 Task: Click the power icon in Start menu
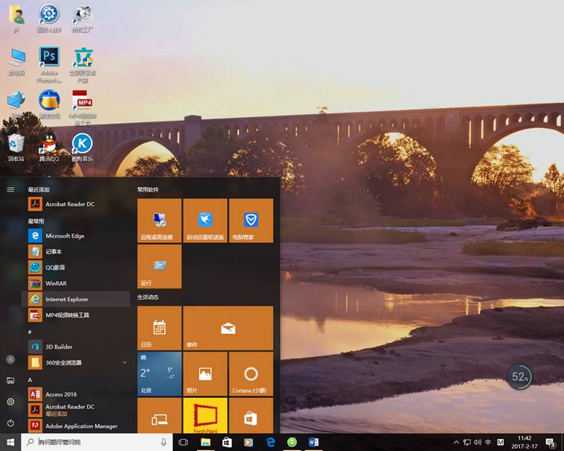click(x=10, y=423)
